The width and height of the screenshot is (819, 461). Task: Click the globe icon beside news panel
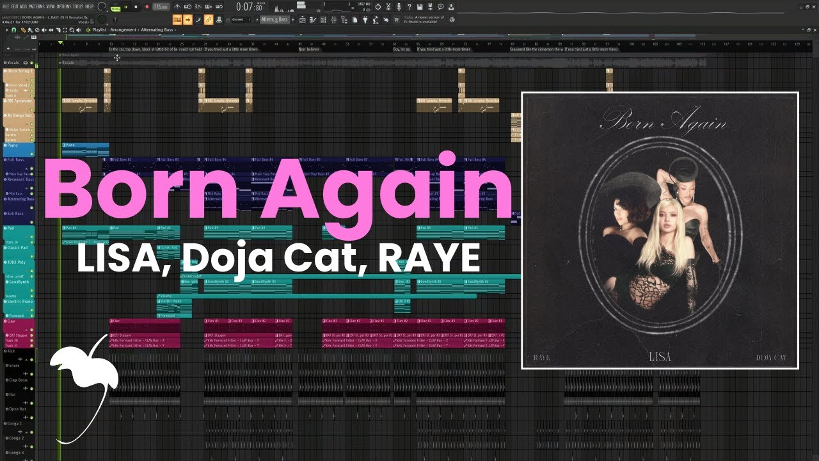pos(452,19)
